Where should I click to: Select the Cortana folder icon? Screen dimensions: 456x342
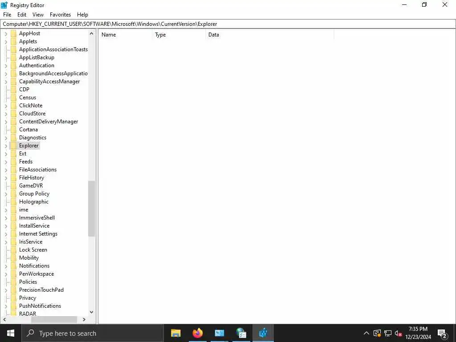[13, 130]
